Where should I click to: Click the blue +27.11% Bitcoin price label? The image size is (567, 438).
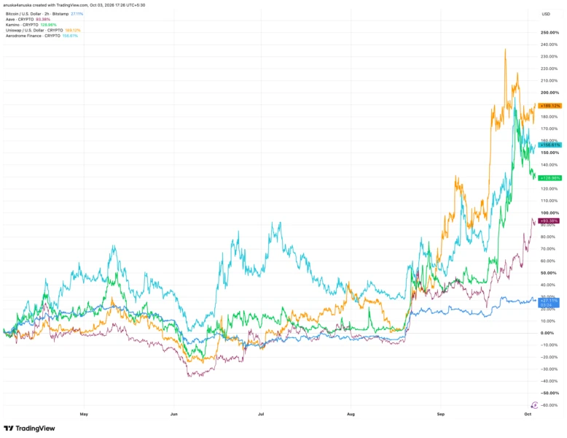pyautogui.click(x=549, y=302)
